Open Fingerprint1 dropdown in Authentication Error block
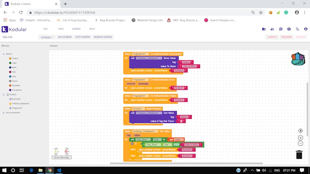Screen dimensions: 310x174 pos(140,79)
